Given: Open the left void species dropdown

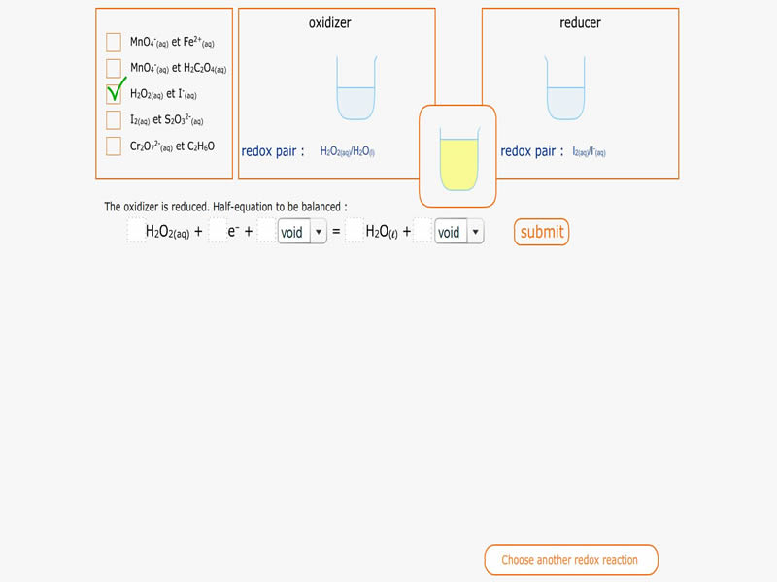Looking at the screenshot, I should [302, 232].
